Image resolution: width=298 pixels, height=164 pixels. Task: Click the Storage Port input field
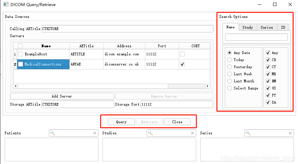pyautogui.click(x=177, y=104)
